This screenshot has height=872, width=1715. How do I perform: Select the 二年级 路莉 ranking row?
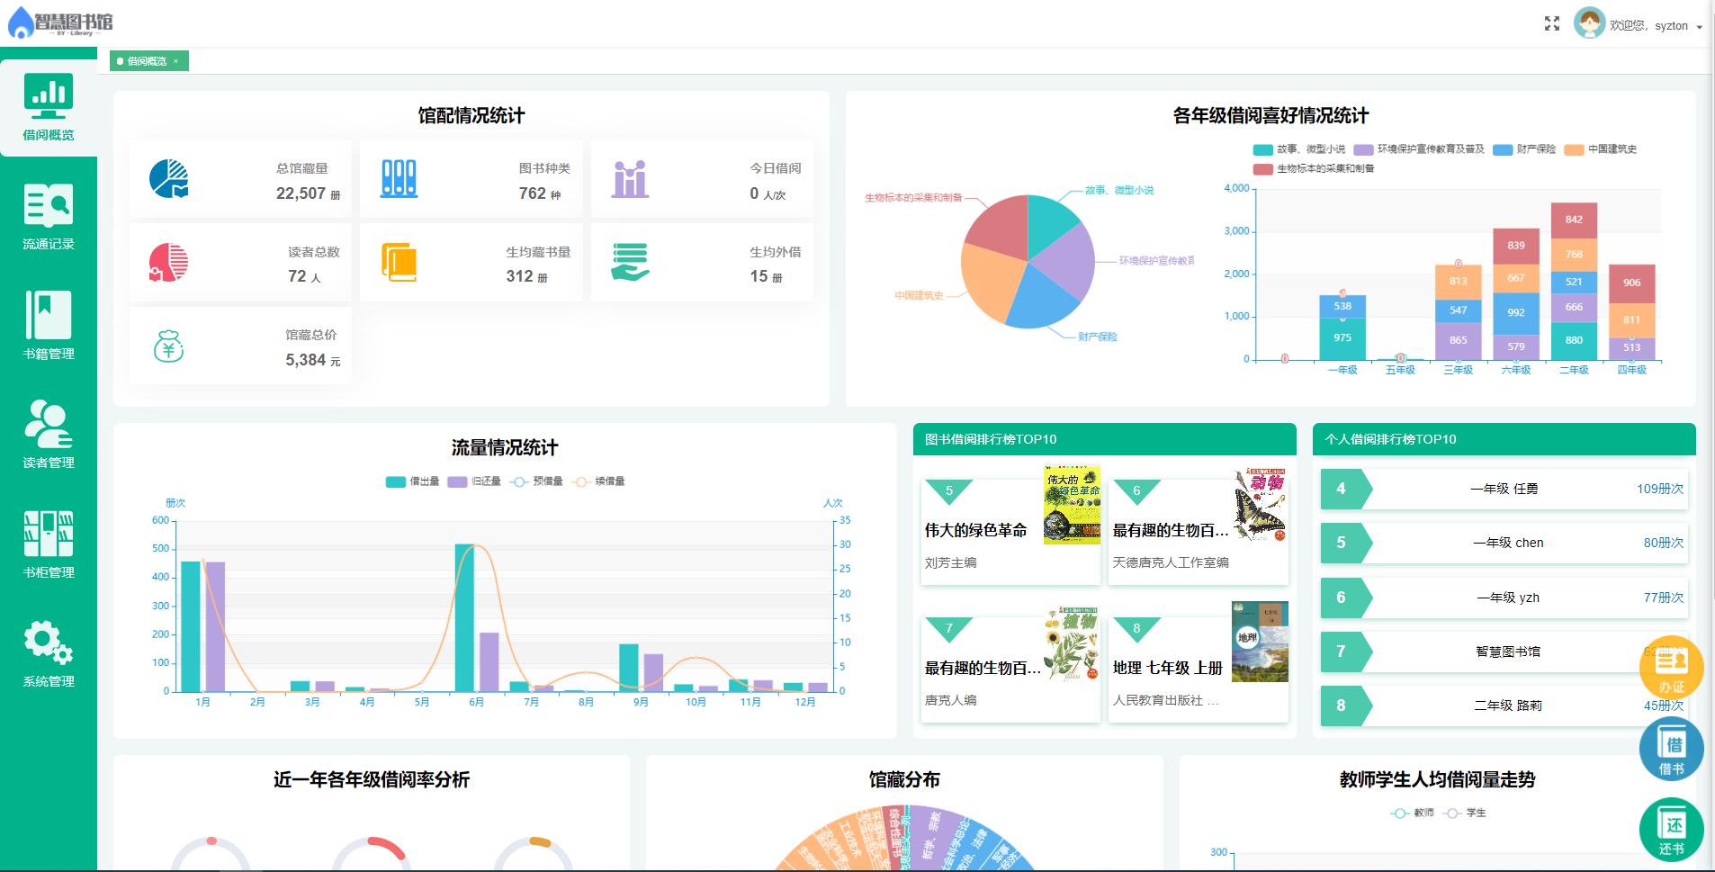1504,706
